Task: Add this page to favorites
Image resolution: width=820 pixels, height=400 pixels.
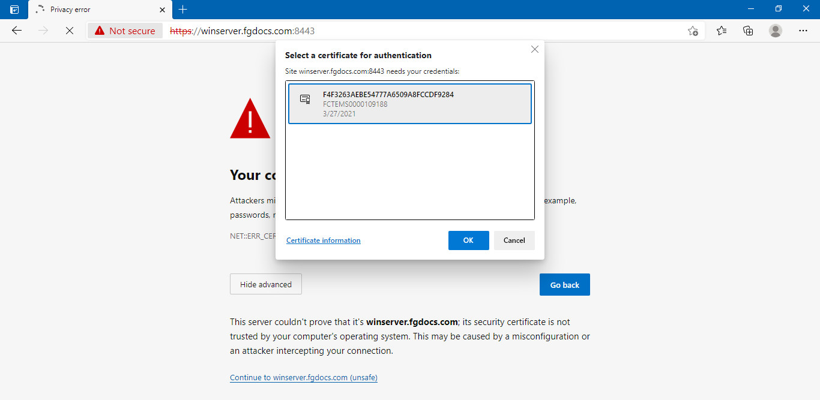Action: pos(693,31)
